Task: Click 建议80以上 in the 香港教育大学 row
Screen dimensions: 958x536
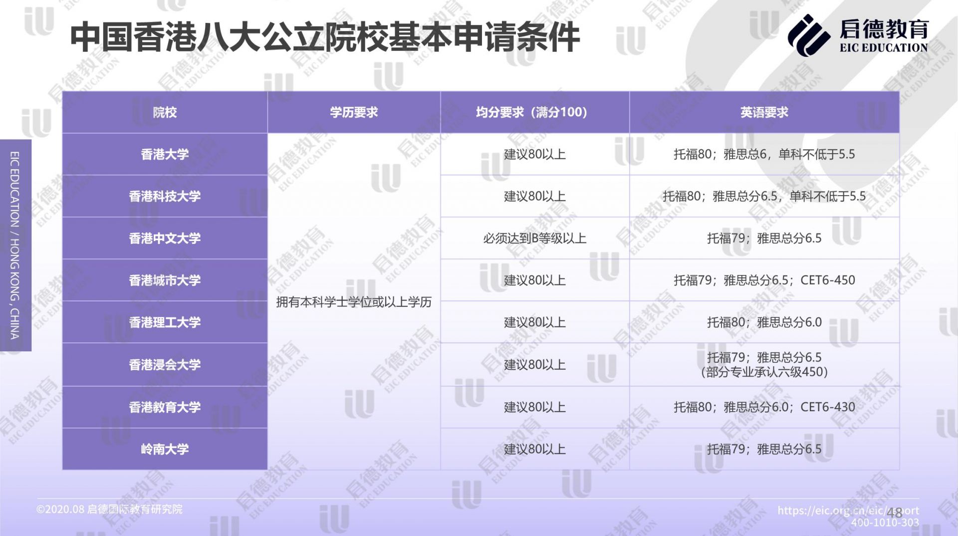Action: [535, 407]
